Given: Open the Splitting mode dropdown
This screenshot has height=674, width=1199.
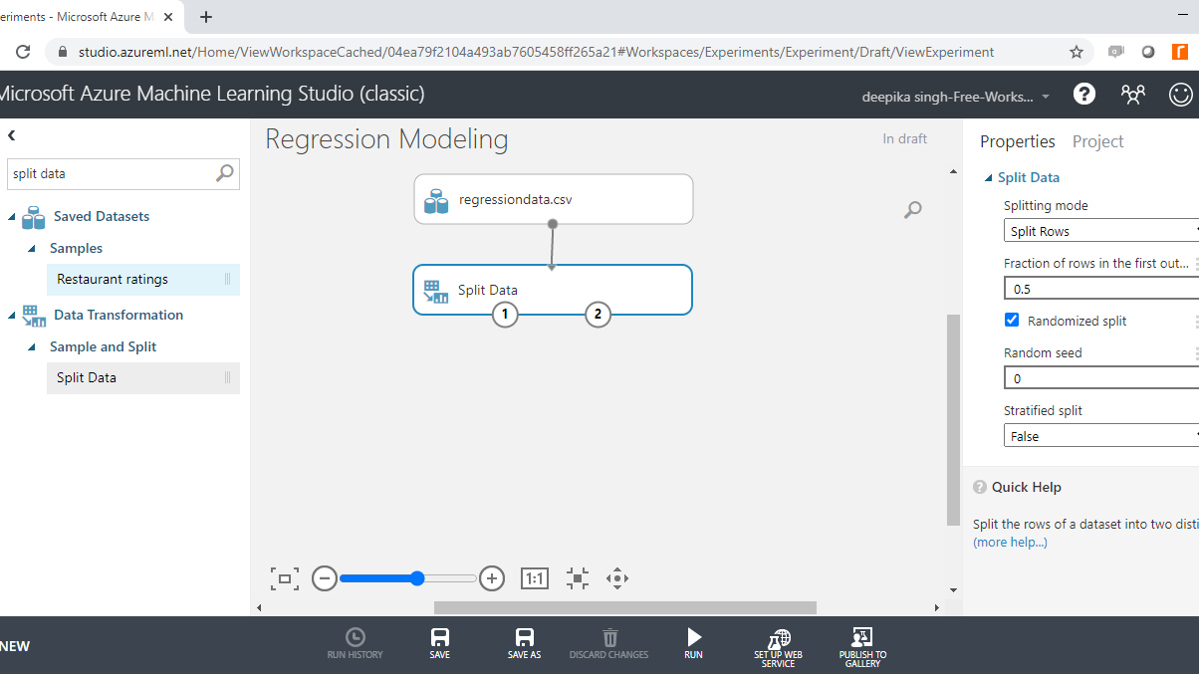Looking at the screenshot, I should click(1101, 231).
